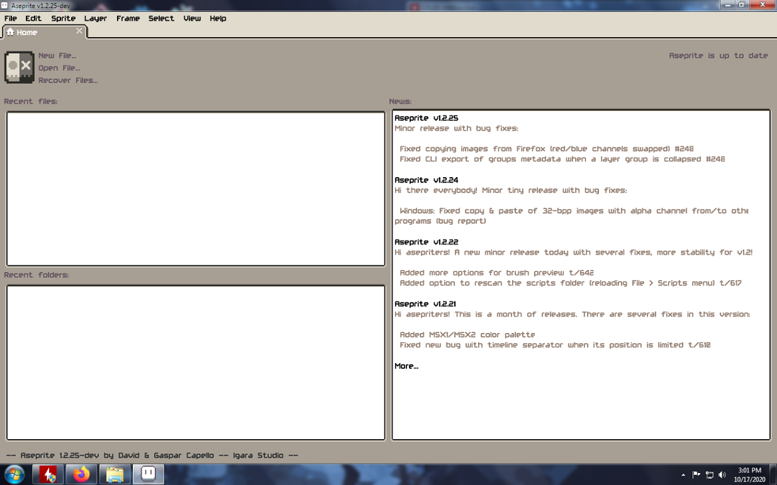Open the Sprite menu
Screen dimensions: 777x485
[63, 18]
